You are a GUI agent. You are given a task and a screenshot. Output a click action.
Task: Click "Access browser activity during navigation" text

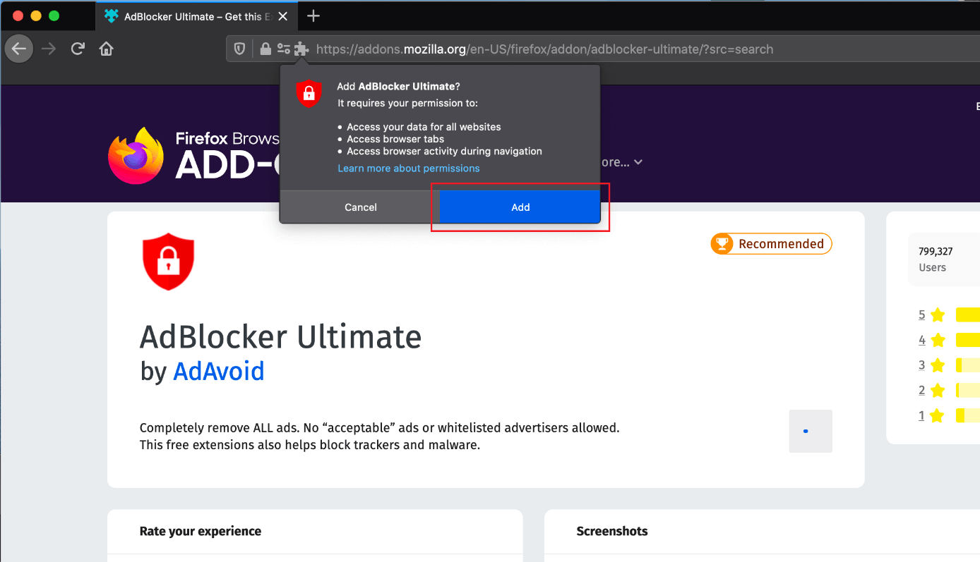coord(444,151)
